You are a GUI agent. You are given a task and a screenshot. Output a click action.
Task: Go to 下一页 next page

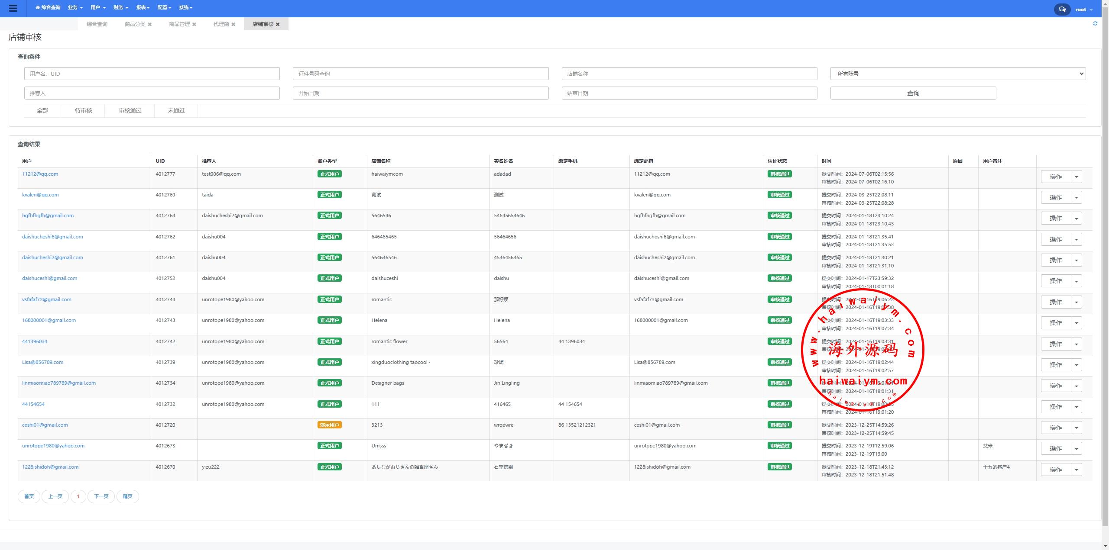(x=101, y=496)
